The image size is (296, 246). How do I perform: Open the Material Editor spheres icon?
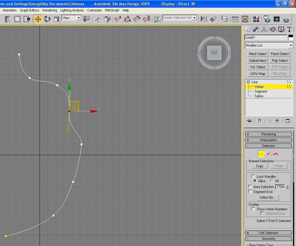pos(256,19)
